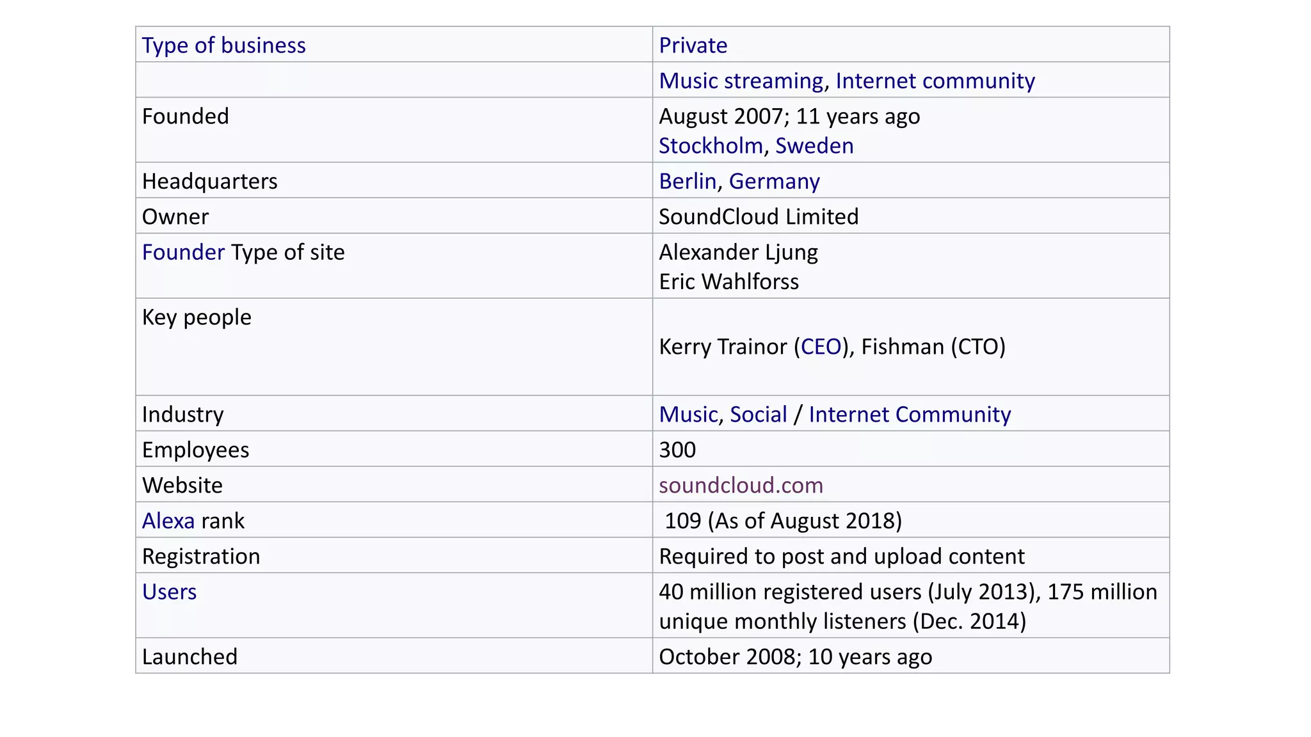Open the capitalized 'Internet Community' industry link
This screenshot has width=1311, height=737.
click(909, 415)
